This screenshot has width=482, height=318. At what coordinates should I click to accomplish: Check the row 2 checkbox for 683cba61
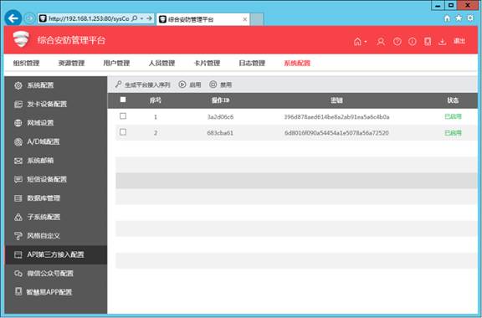click(123, 132)
